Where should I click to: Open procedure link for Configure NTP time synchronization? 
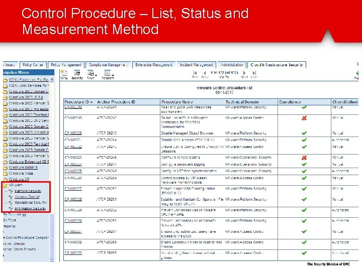[x=73, y=171]
